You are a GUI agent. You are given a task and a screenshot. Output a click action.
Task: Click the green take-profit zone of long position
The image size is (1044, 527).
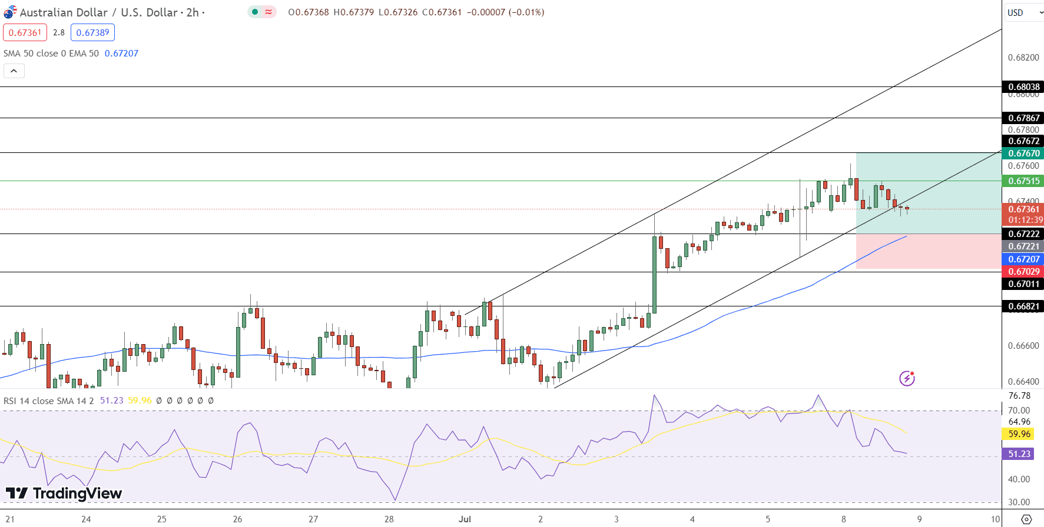coord(929,194)
